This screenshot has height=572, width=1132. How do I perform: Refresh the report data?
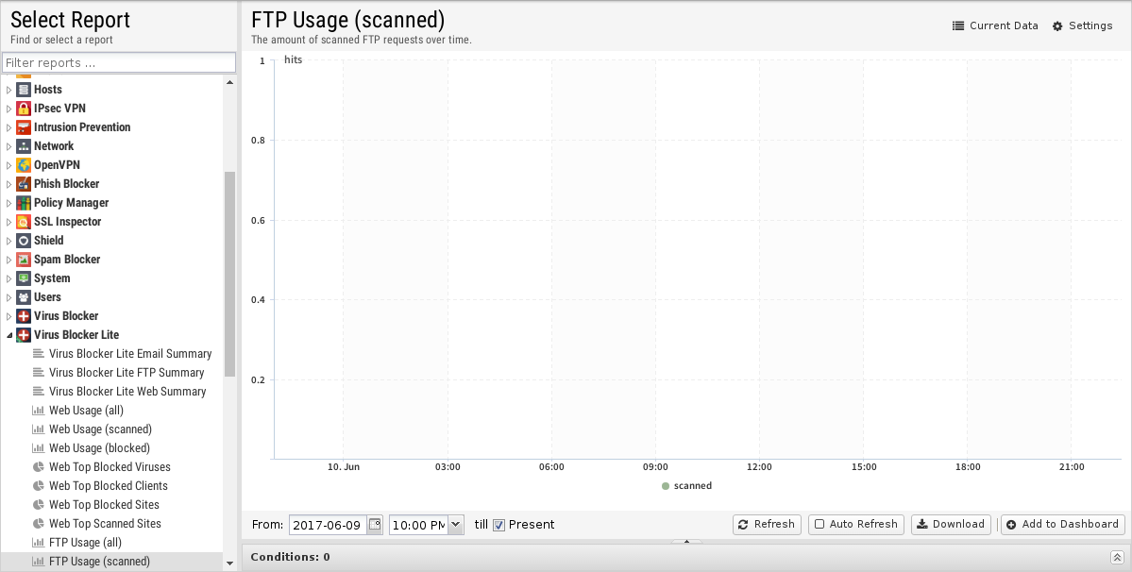coord(766,525)
